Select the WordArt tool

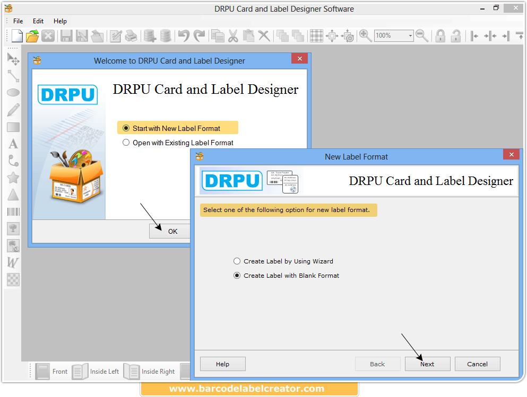13,262
